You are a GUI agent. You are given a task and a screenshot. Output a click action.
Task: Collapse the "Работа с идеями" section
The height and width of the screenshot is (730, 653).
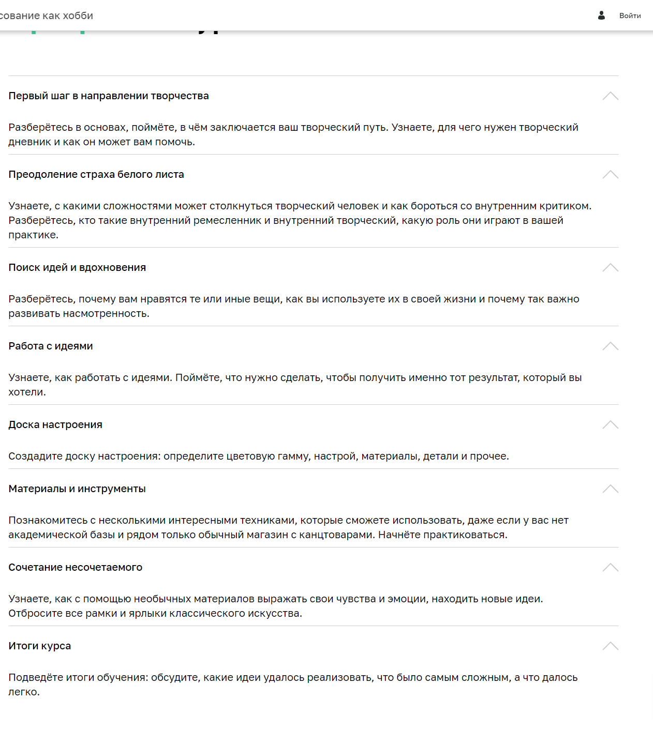click(611, 346)
